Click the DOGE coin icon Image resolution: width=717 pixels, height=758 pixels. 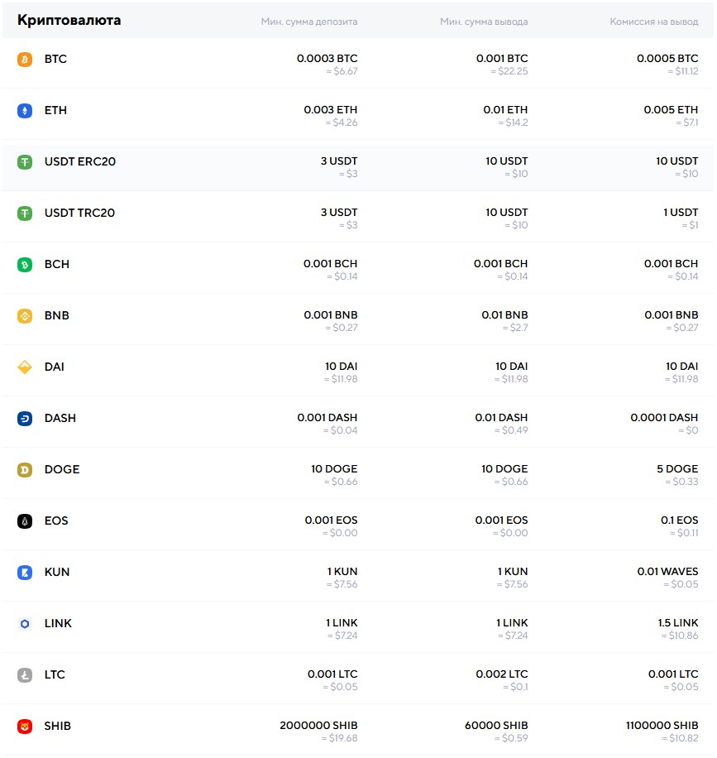pyautogui.click(x=25, y=469)
